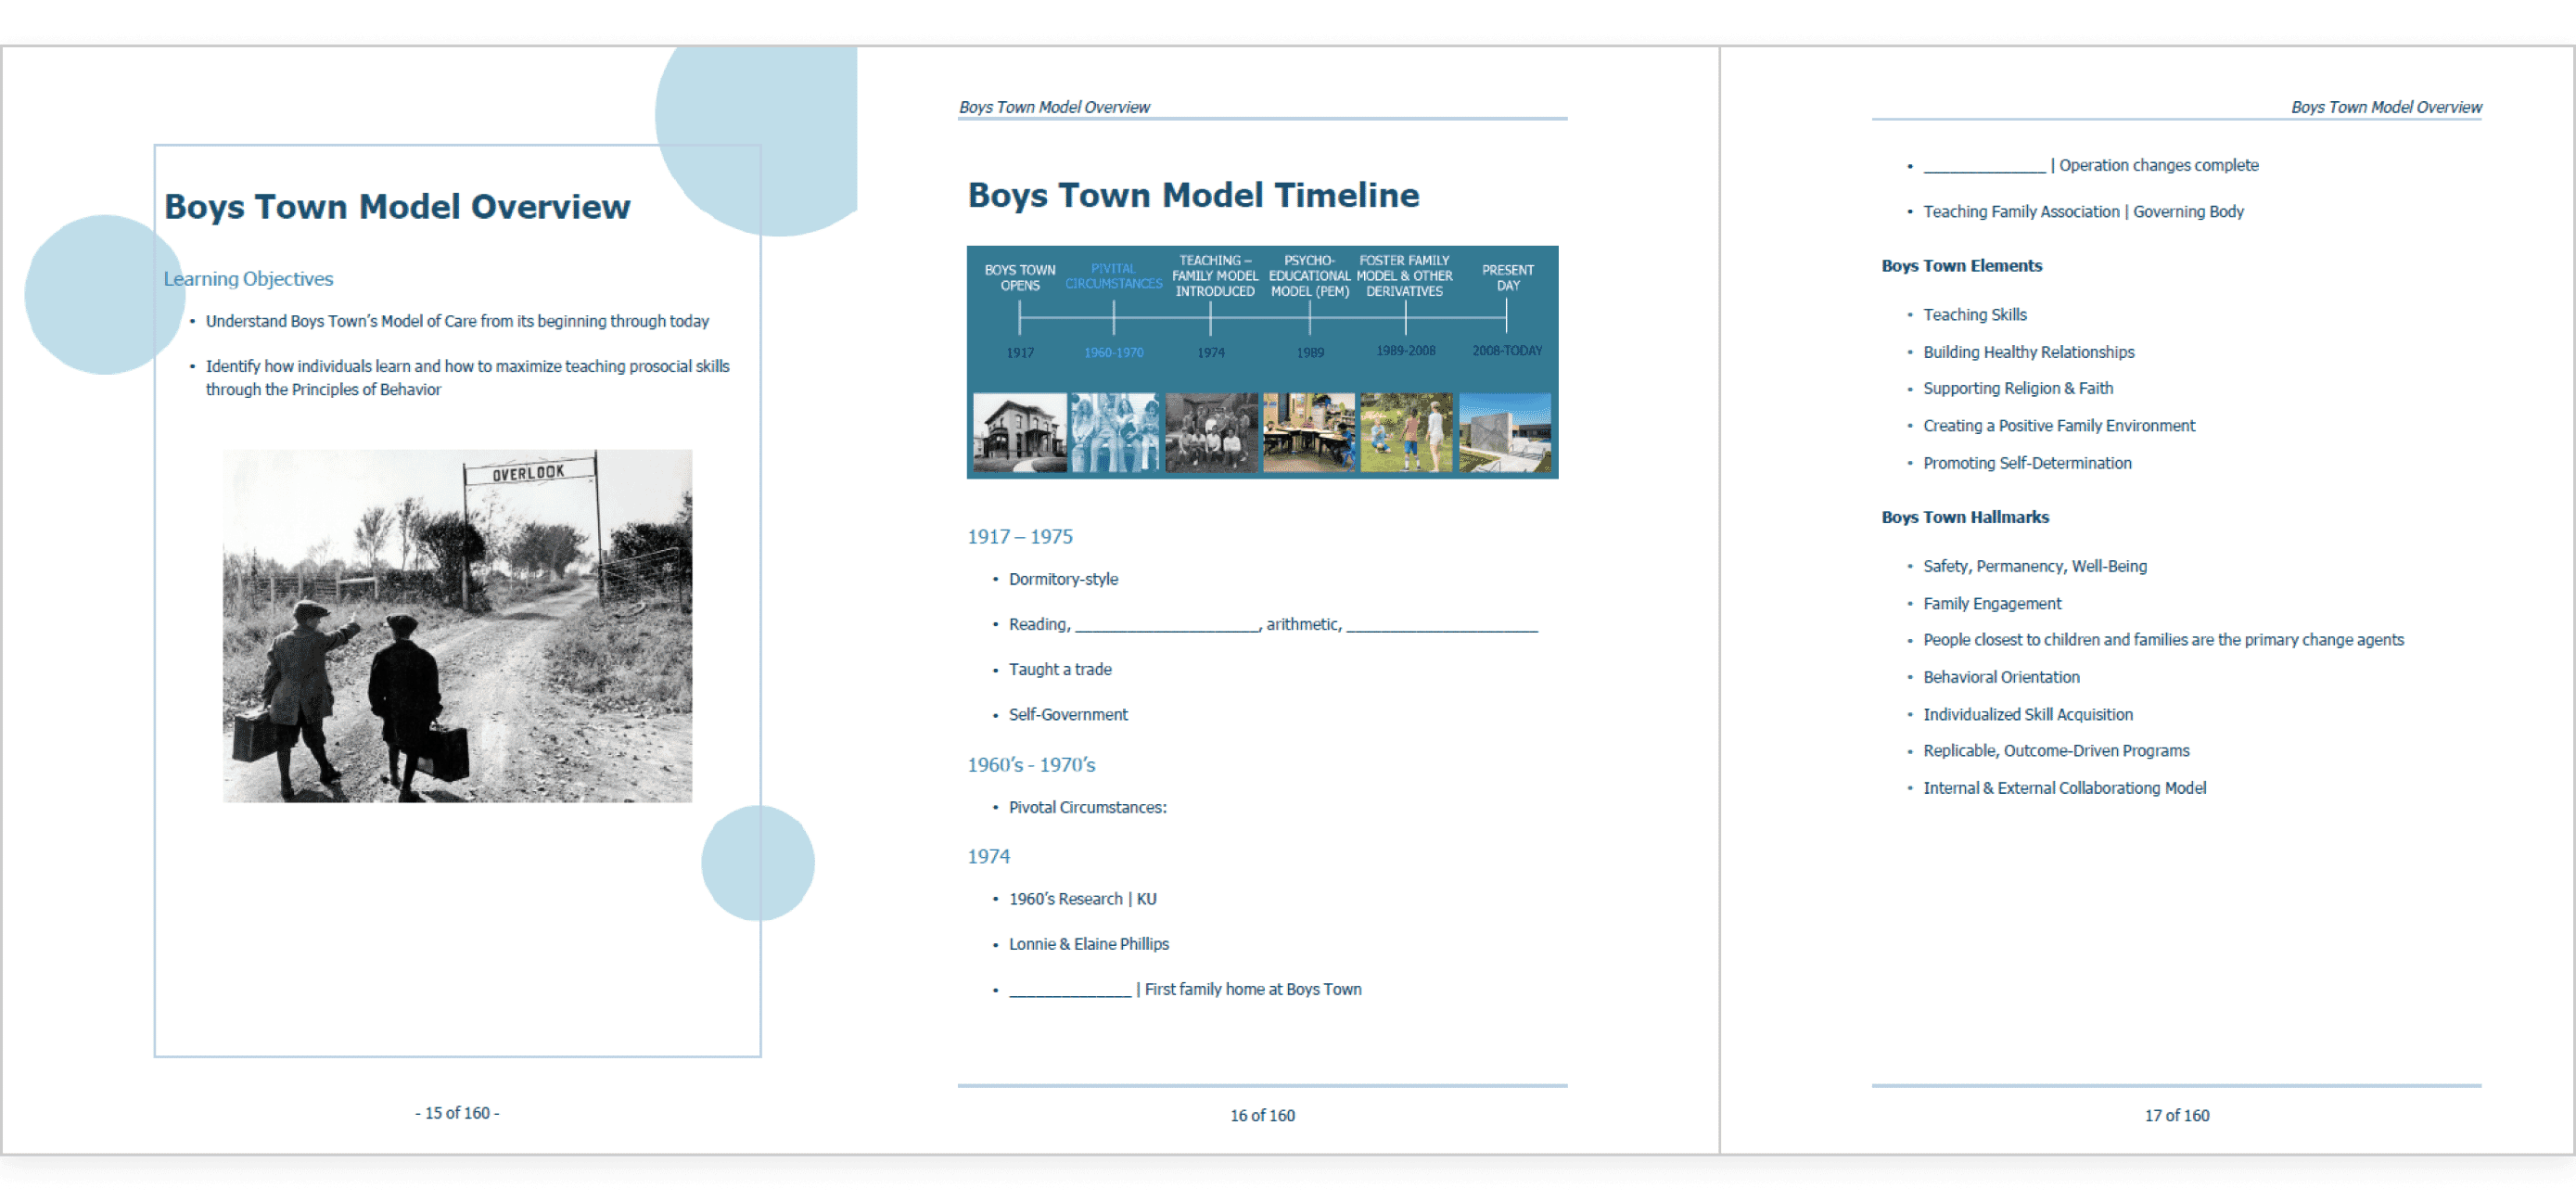Click the blank line after 'arithmetic,'
This screenshot has width=2576, height=1202.
1441,627
